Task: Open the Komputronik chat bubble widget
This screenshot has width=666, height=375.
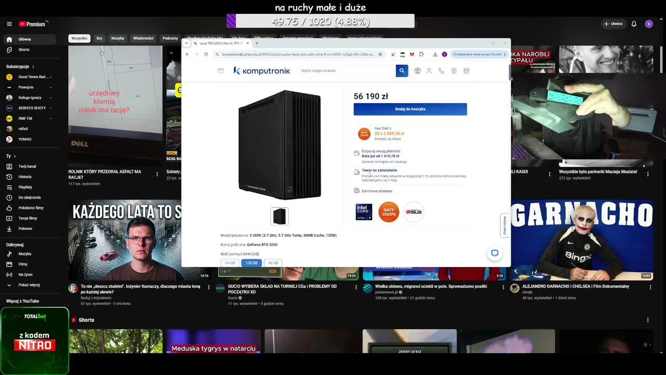Action: (x=495, y=253)
